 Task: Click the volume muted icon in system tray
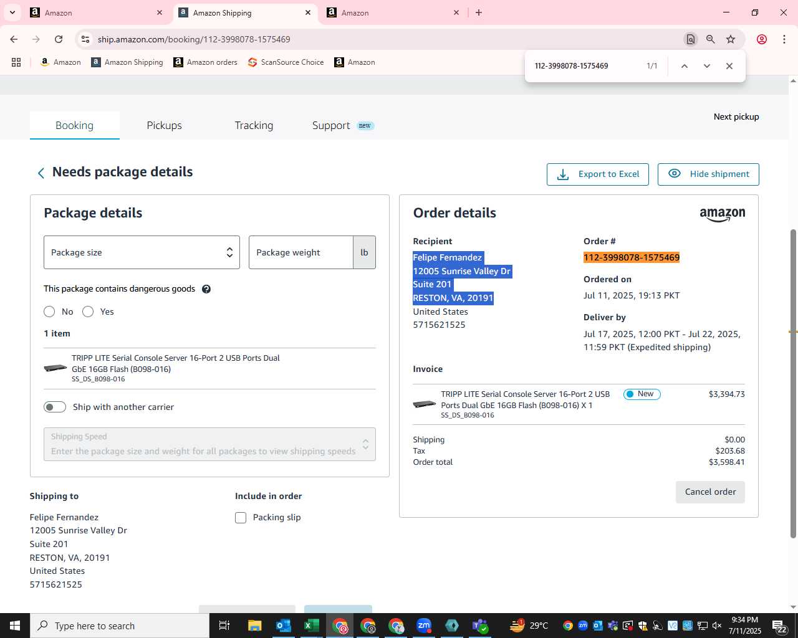(717, 626)
